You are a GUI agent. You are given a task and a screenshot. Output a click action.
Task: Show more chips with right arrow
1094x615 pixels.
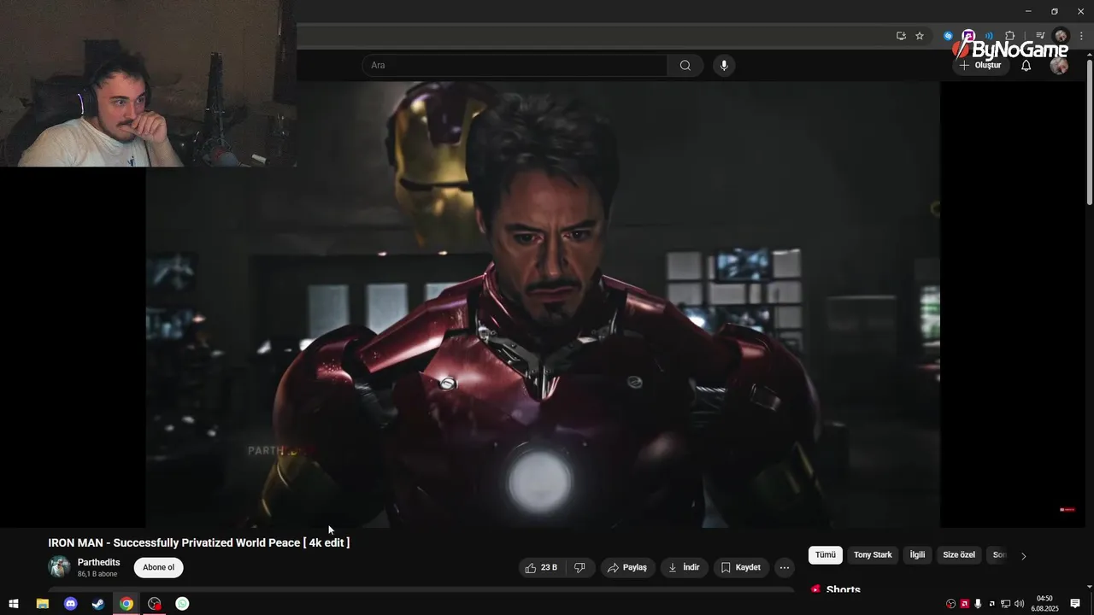click(1024, 556)
